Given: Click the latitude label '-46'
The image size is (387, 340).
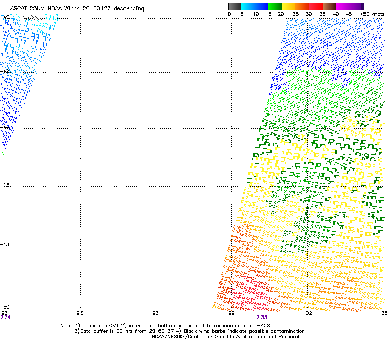Looking at the screenshot, I should tap(5, 185).
